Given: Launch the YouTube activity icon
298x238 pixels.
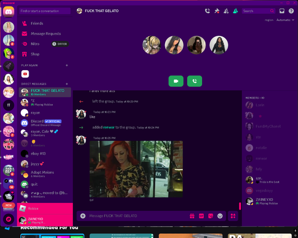Looking at the screenshot, I should pyautogui.click(x=25, y=74).
